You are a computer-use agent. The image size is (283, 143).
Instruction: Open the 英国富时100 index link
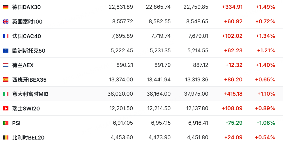click(x=27, y=22)
